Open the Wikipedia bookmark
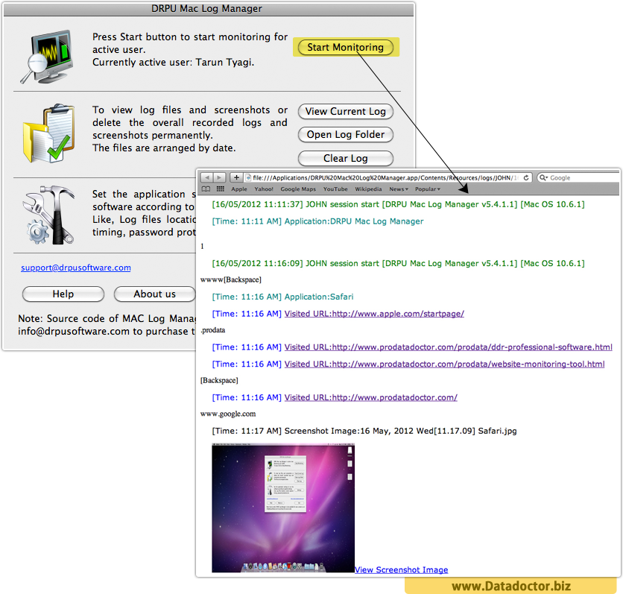 pos(368,189)
